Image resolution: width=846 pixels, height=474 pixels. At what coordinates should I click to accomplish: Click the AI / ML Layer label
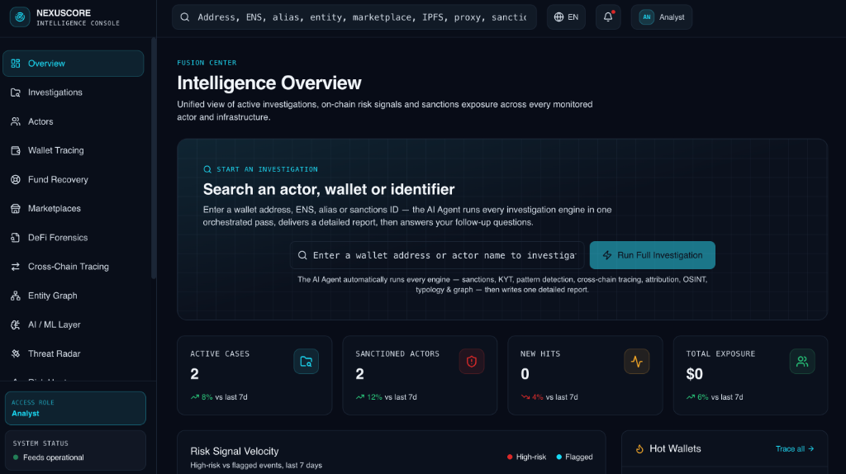point(55,325)
